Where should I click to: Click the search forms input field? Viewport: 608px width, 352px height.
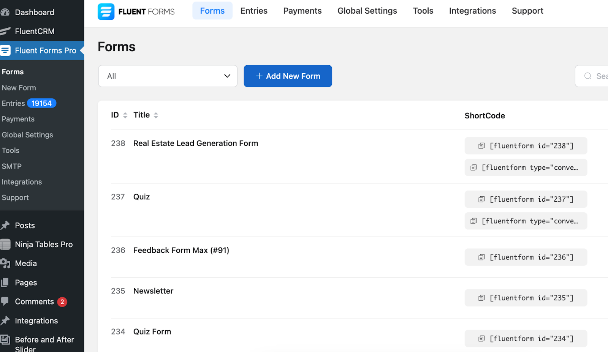[592, 76]
